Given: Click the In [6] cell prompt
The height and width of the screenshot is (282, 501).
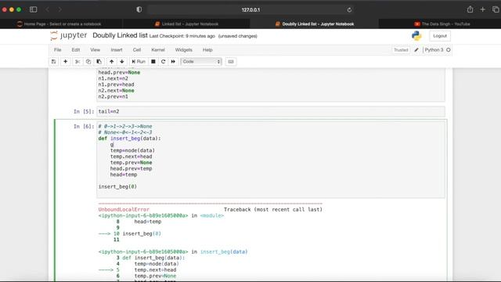Looking at the screenshot, I should click(x=84, y=127).
